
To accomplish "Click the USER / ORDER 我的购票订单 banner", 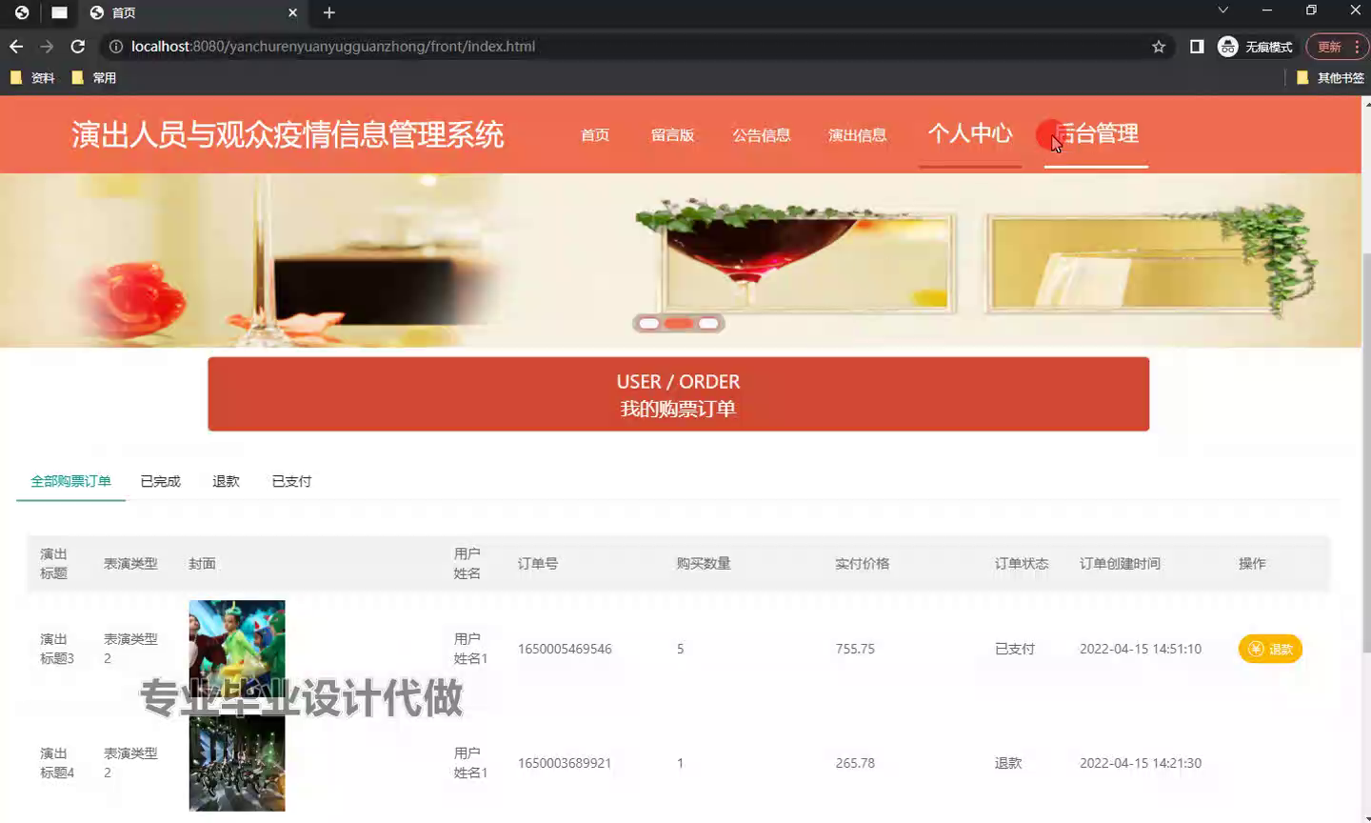I will tap(679, 394).
